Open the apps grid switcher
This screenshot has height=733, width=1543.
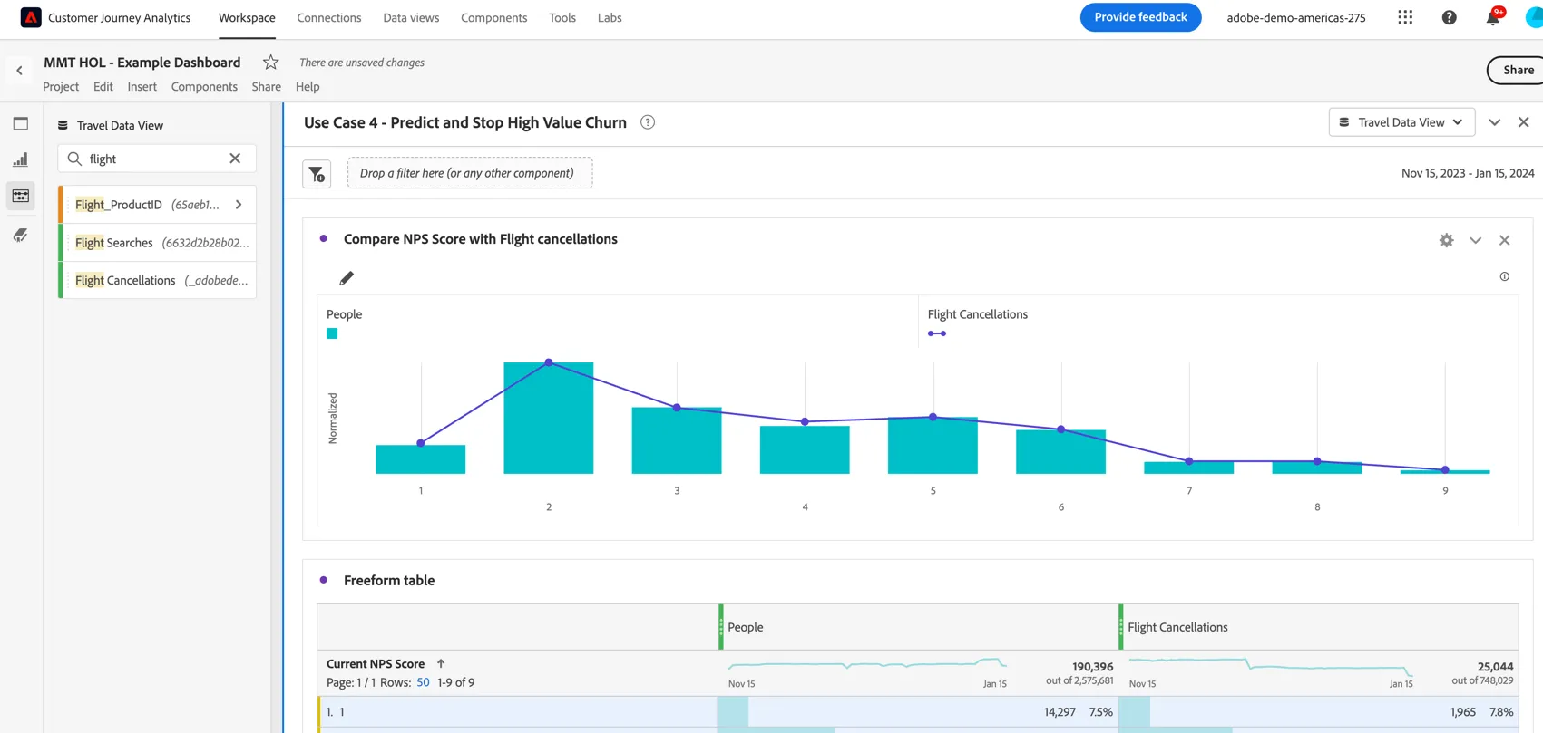pyautogui.click(x=1405, y=17)
